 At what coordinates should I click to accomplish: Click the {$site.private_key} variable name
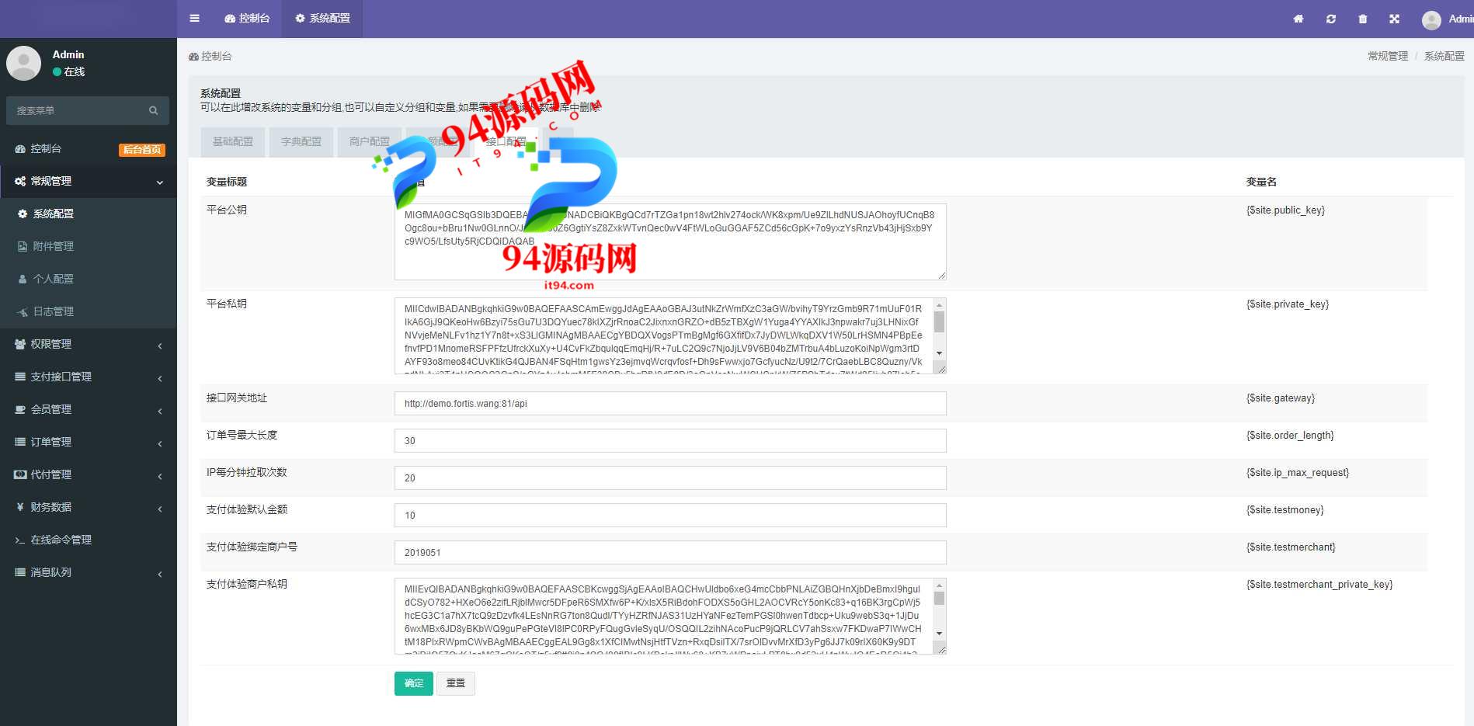[x=1288, y=304]
